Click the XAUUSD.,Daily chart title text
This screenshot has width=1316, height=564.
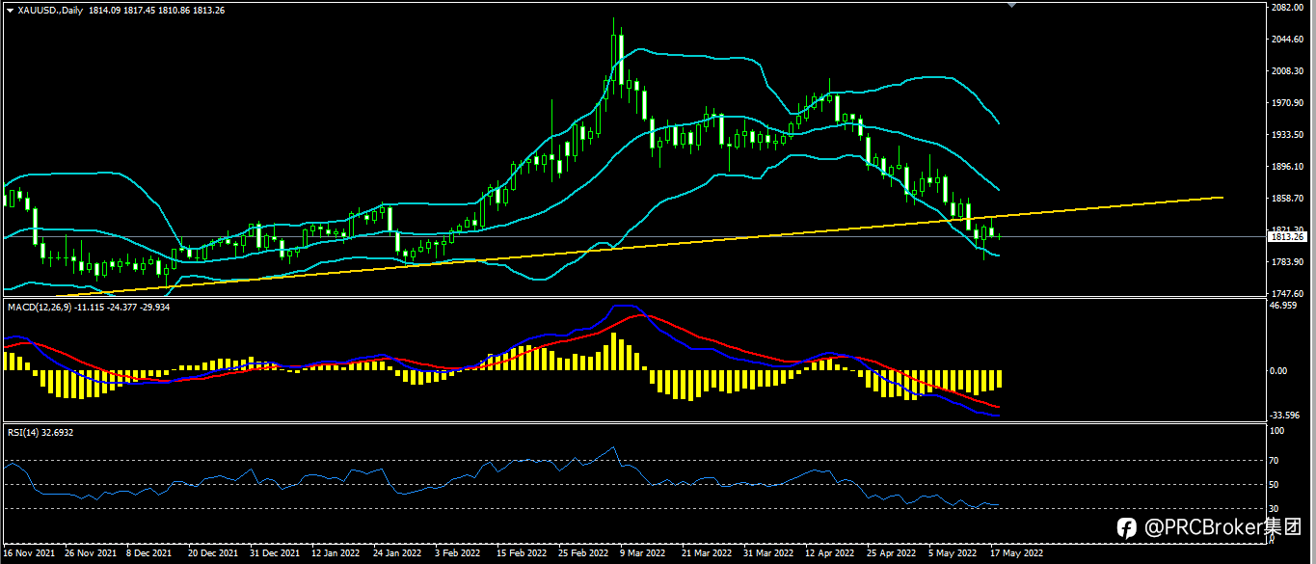[50, 11]
